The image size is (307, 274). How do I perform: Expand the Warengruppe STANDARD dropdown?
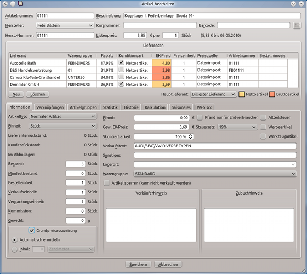(215, 174)
